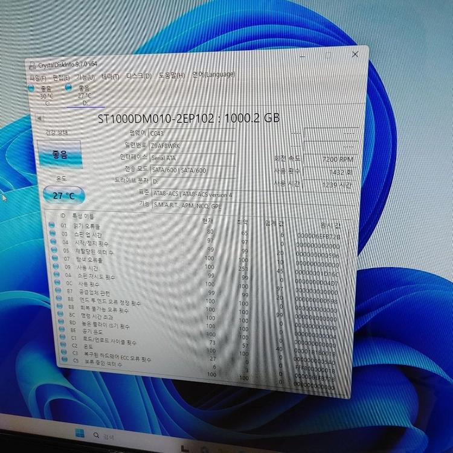
Task: Click the 최악 column header
Action: coord(242,222)
